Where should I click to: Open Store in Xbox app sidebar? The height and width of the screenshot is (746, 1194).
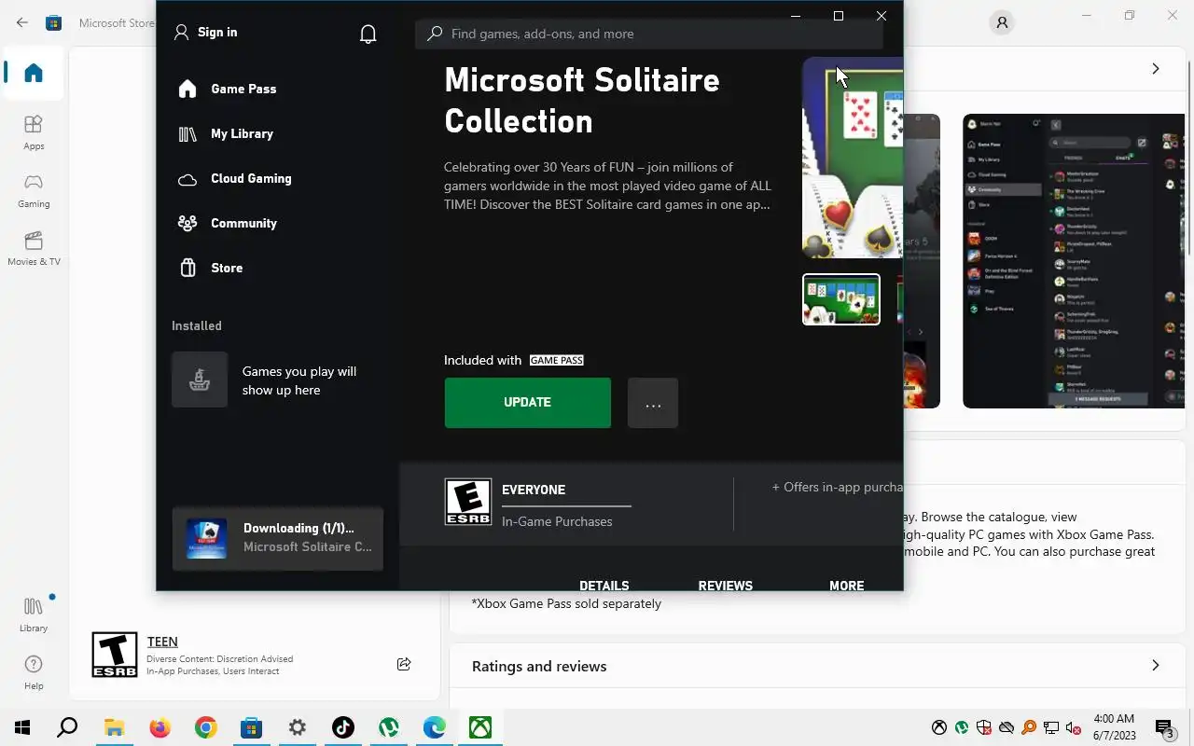[x=211, y=268]
